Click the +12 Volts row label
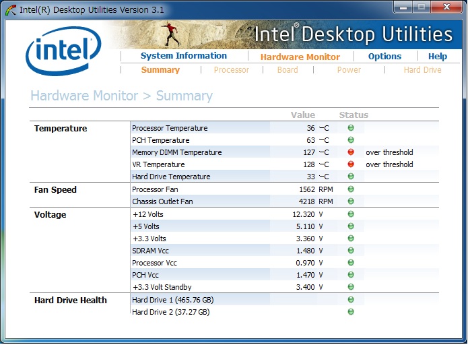Image resolution: width=470 pixels, height=345 pixels. click(x=148, y=214)
